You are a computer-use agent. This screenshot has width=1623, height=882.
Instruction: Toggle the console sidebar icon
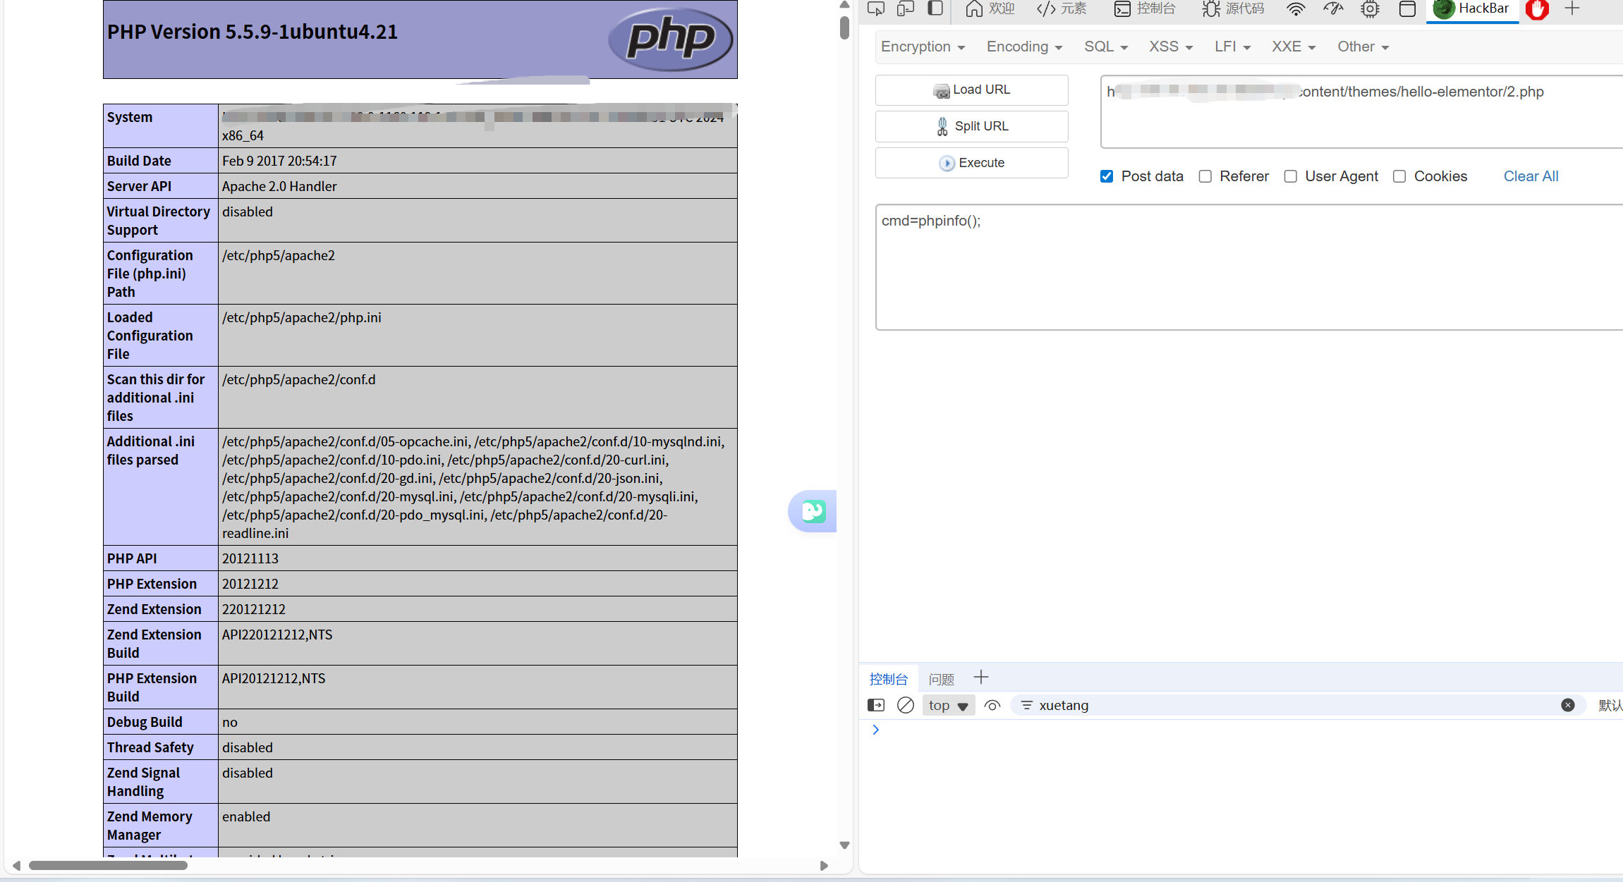point(876,705)
